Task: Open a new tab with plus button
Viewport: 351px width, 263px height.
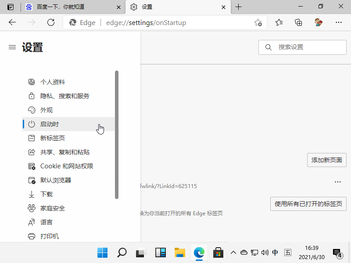Action: tap(239, 7)
